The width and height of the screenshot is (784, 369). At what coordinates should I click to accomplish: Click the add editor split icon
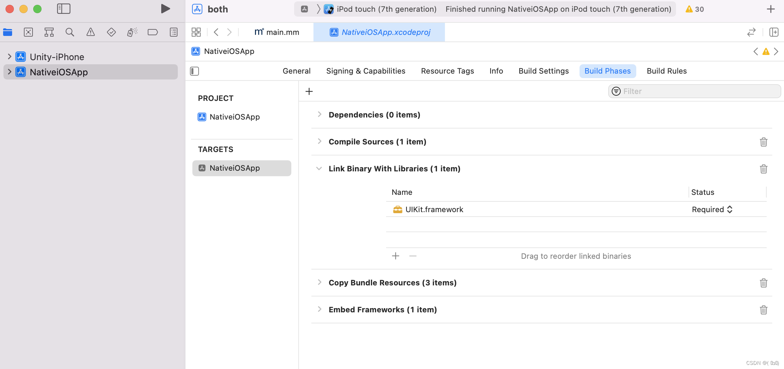click(774, 32)
